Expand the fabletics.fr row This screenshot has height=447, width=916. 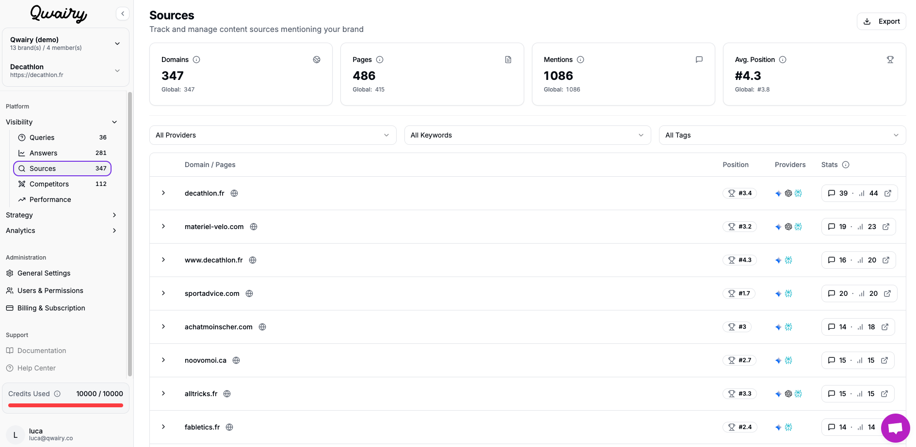[x=163, y=427]
